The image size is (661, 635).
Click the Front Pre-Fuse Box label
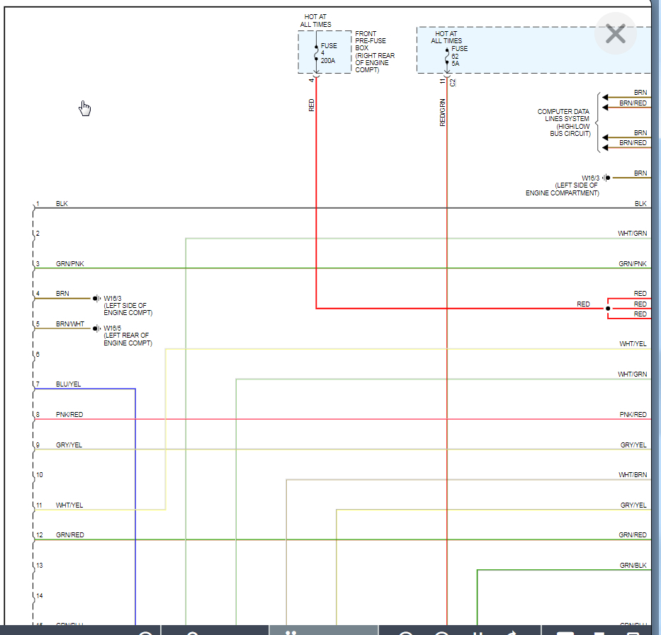coord(374,52)
